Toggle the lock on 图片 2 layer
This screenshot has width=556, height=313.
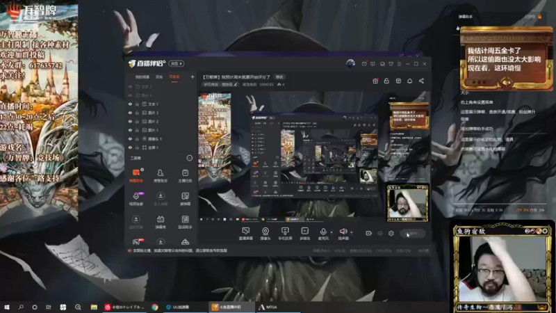coord(137,121)
